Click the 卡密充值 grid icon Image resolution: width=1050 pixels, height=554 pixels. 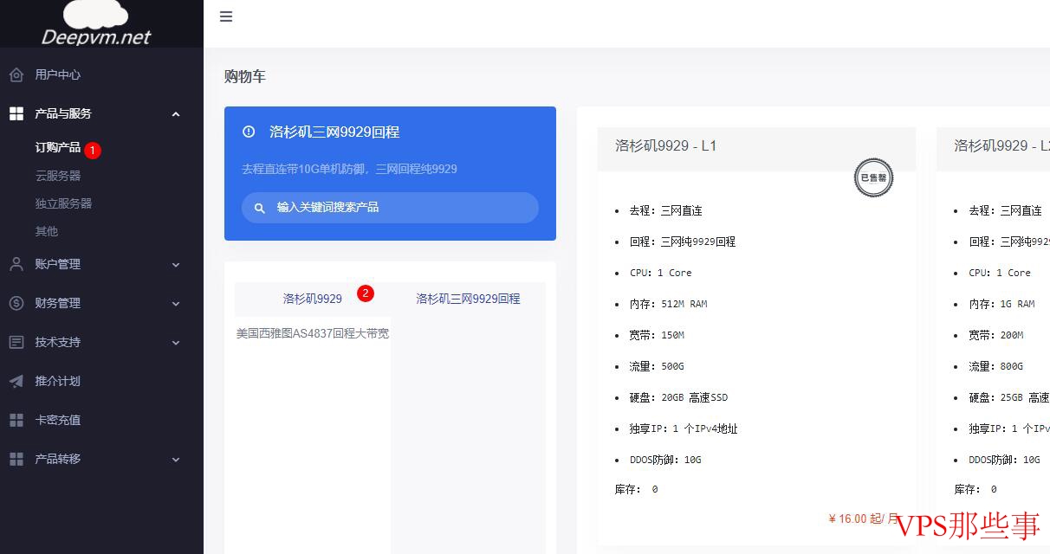pyautogui.click(x=16, y=420)
